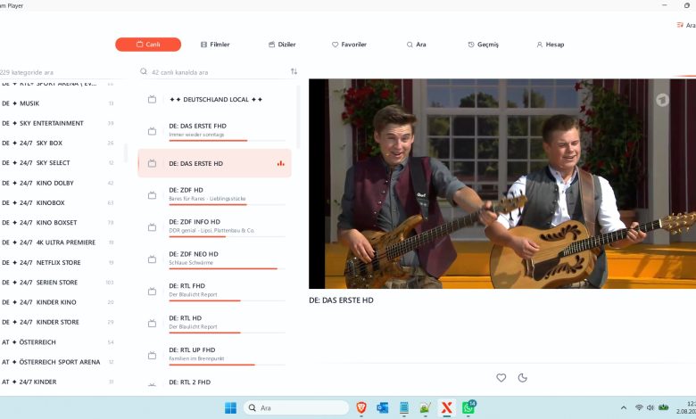This screenshot has width=696, height=419.
Task: Click the channel search magnifier icon
Action: click(x=144, y=71)
